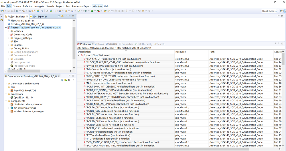Screen dimensions: 286x151
Task: Click the ProcessorExpert.pe file icon
Action: tap(12, 66)
